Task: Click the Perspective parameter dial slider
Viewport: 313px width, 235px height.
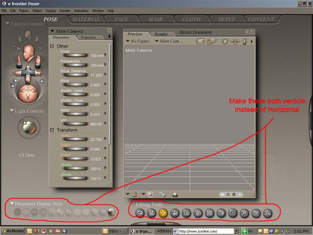Action: point(75,65)
